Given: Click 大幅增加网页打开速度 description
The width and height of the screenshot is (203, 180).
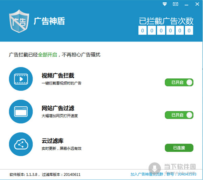Looking at the screenshot, I should click(x=60, y=116).
